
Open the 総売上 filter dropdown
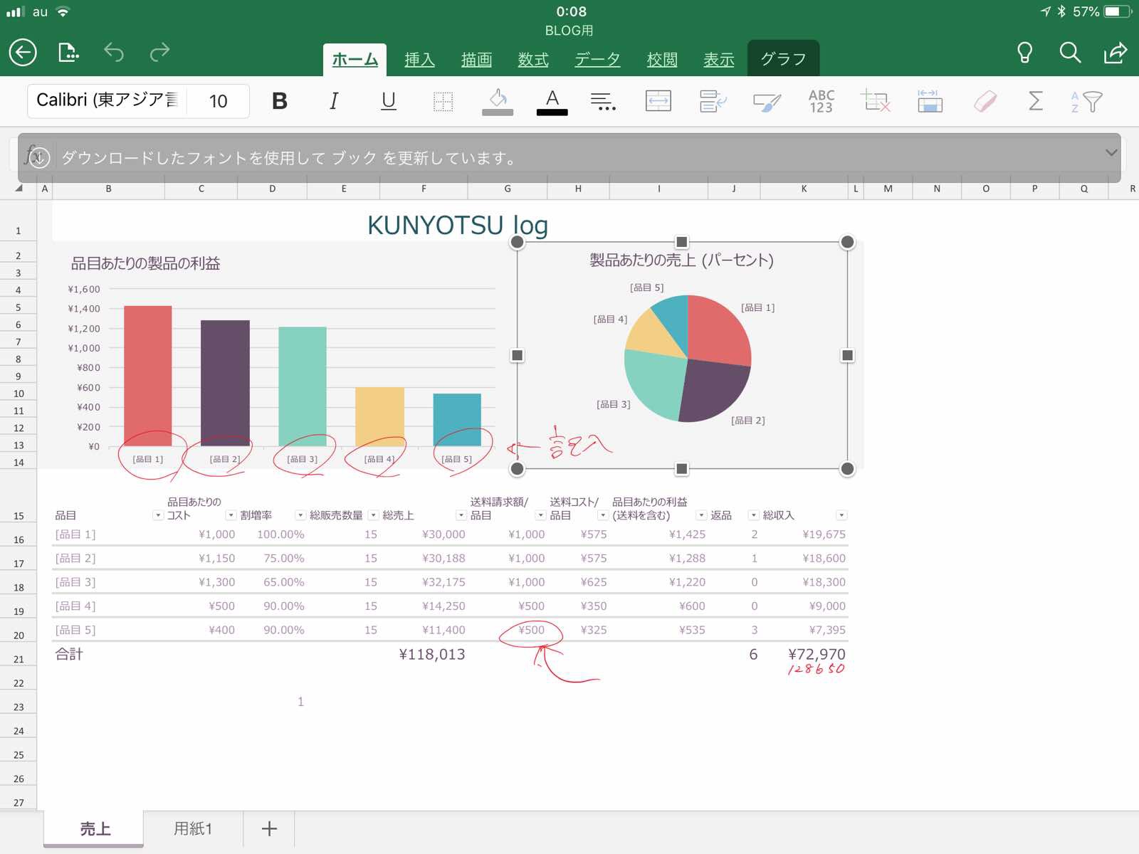coord(461,515)
